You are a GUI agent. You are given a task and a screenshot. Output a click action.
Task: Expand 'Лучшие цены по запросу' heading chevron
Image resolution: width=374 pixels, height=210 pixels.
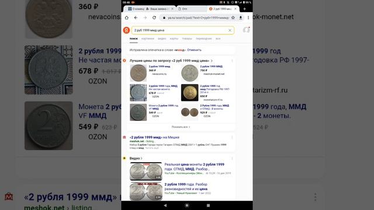click(x=212, y=61)
